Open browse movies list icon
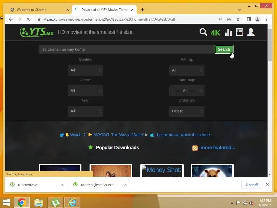Screen dimensions: 277x208 (240, 32)
